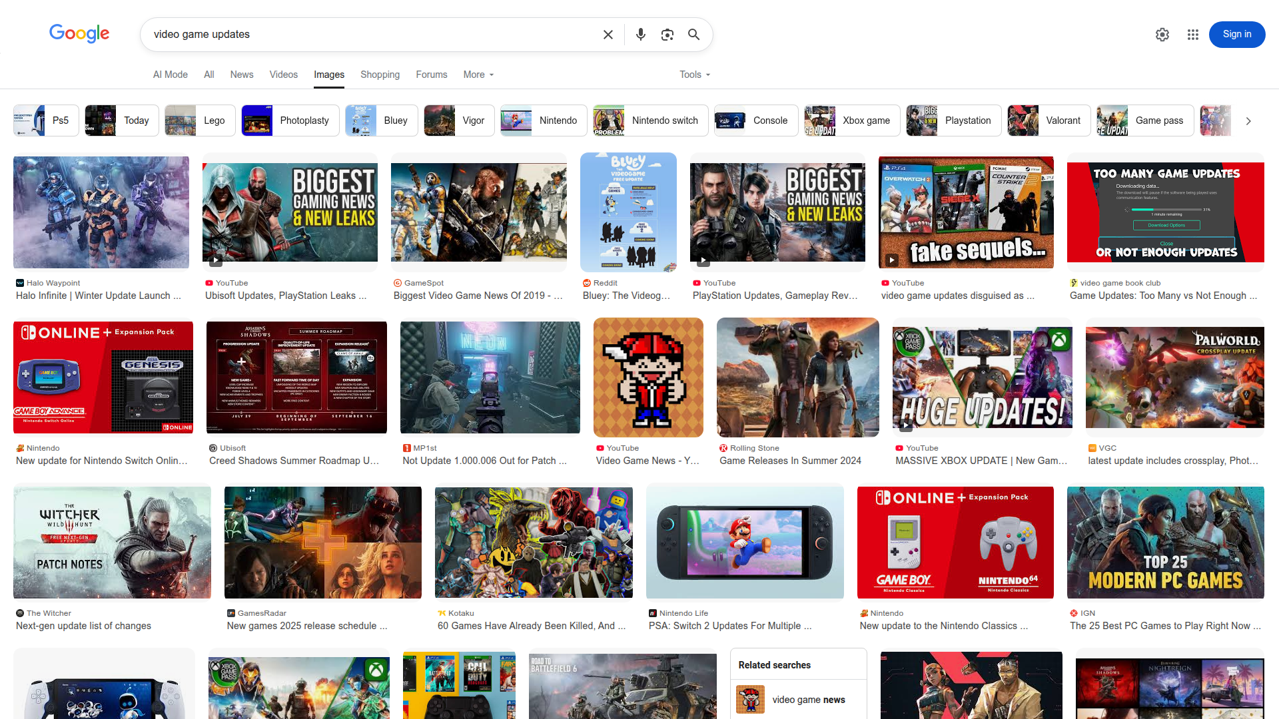Open Top 25 Modern PC Games image
This screenshot has width=1279, height=719.
point(1166,543)
